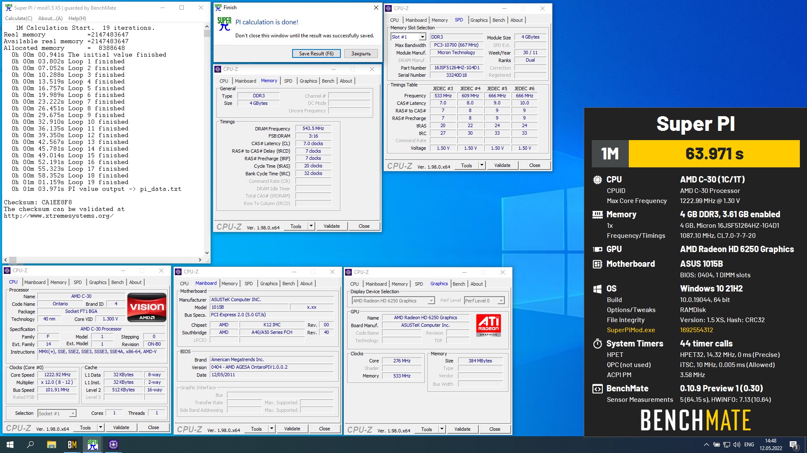Click the BIOS Version 0404 field
Screen dimensions: 807x453
272,367
